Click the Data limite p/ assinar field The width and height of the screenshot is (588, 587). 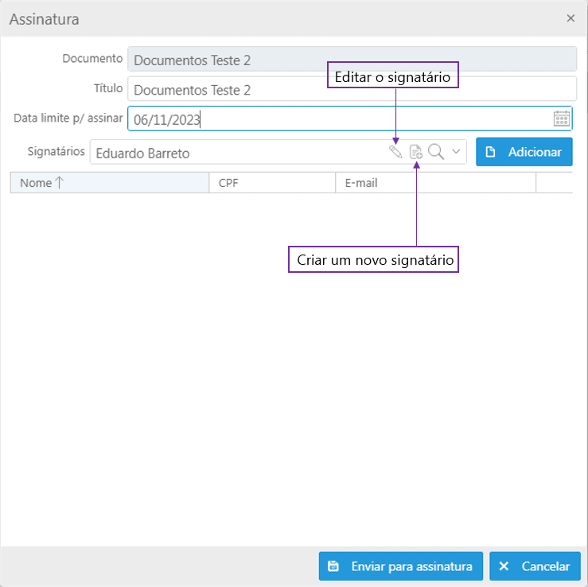click(x=349, y=119)
